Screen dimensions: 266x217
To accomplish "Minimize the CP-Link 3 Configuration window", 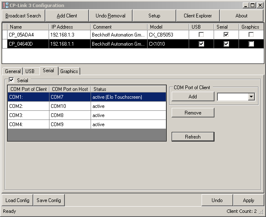I will coord(245,5).
